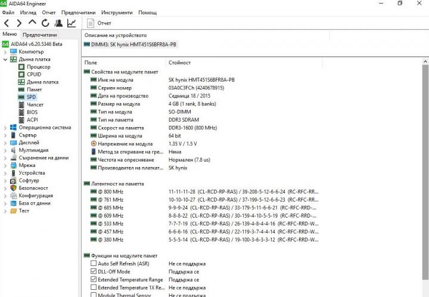This screenshot has width=429, height=297.
Task: Click the Компютър monitor icon
Action: (13, 51)
